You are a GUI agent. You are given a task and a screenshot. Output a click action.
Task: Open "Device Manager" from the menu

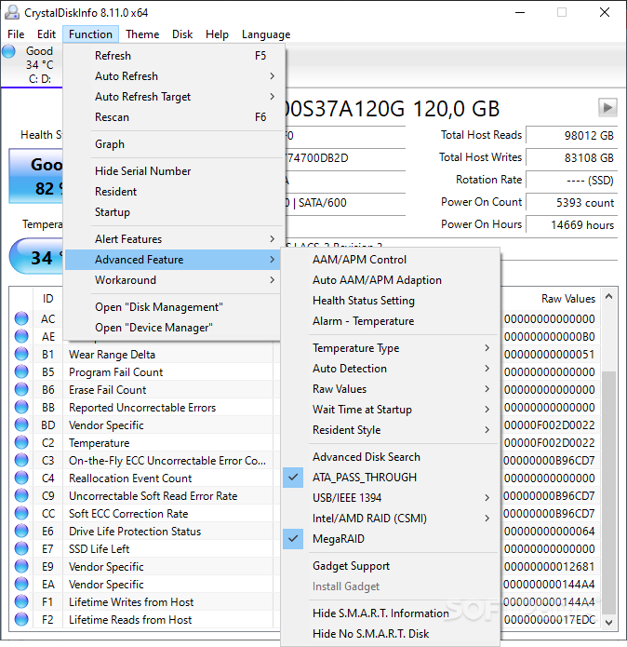(x=173, y=328)
